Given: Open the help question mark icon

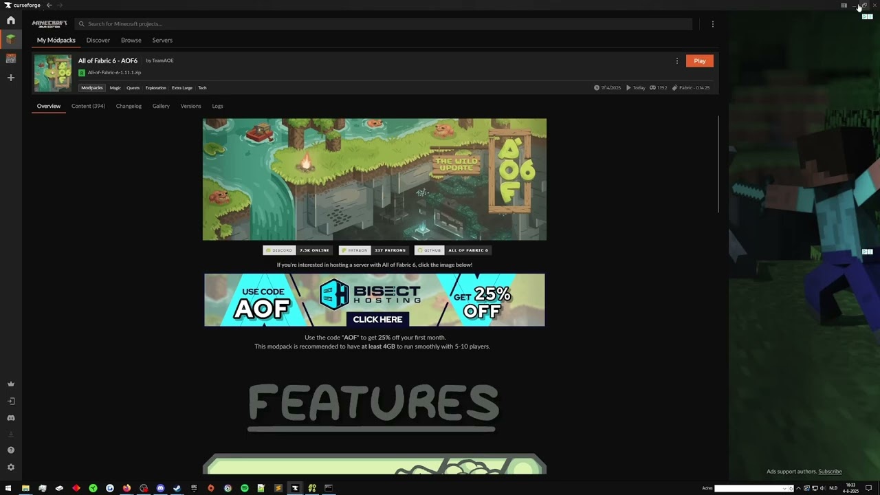Looking at the screenshot, I should (x=10, y=450).
